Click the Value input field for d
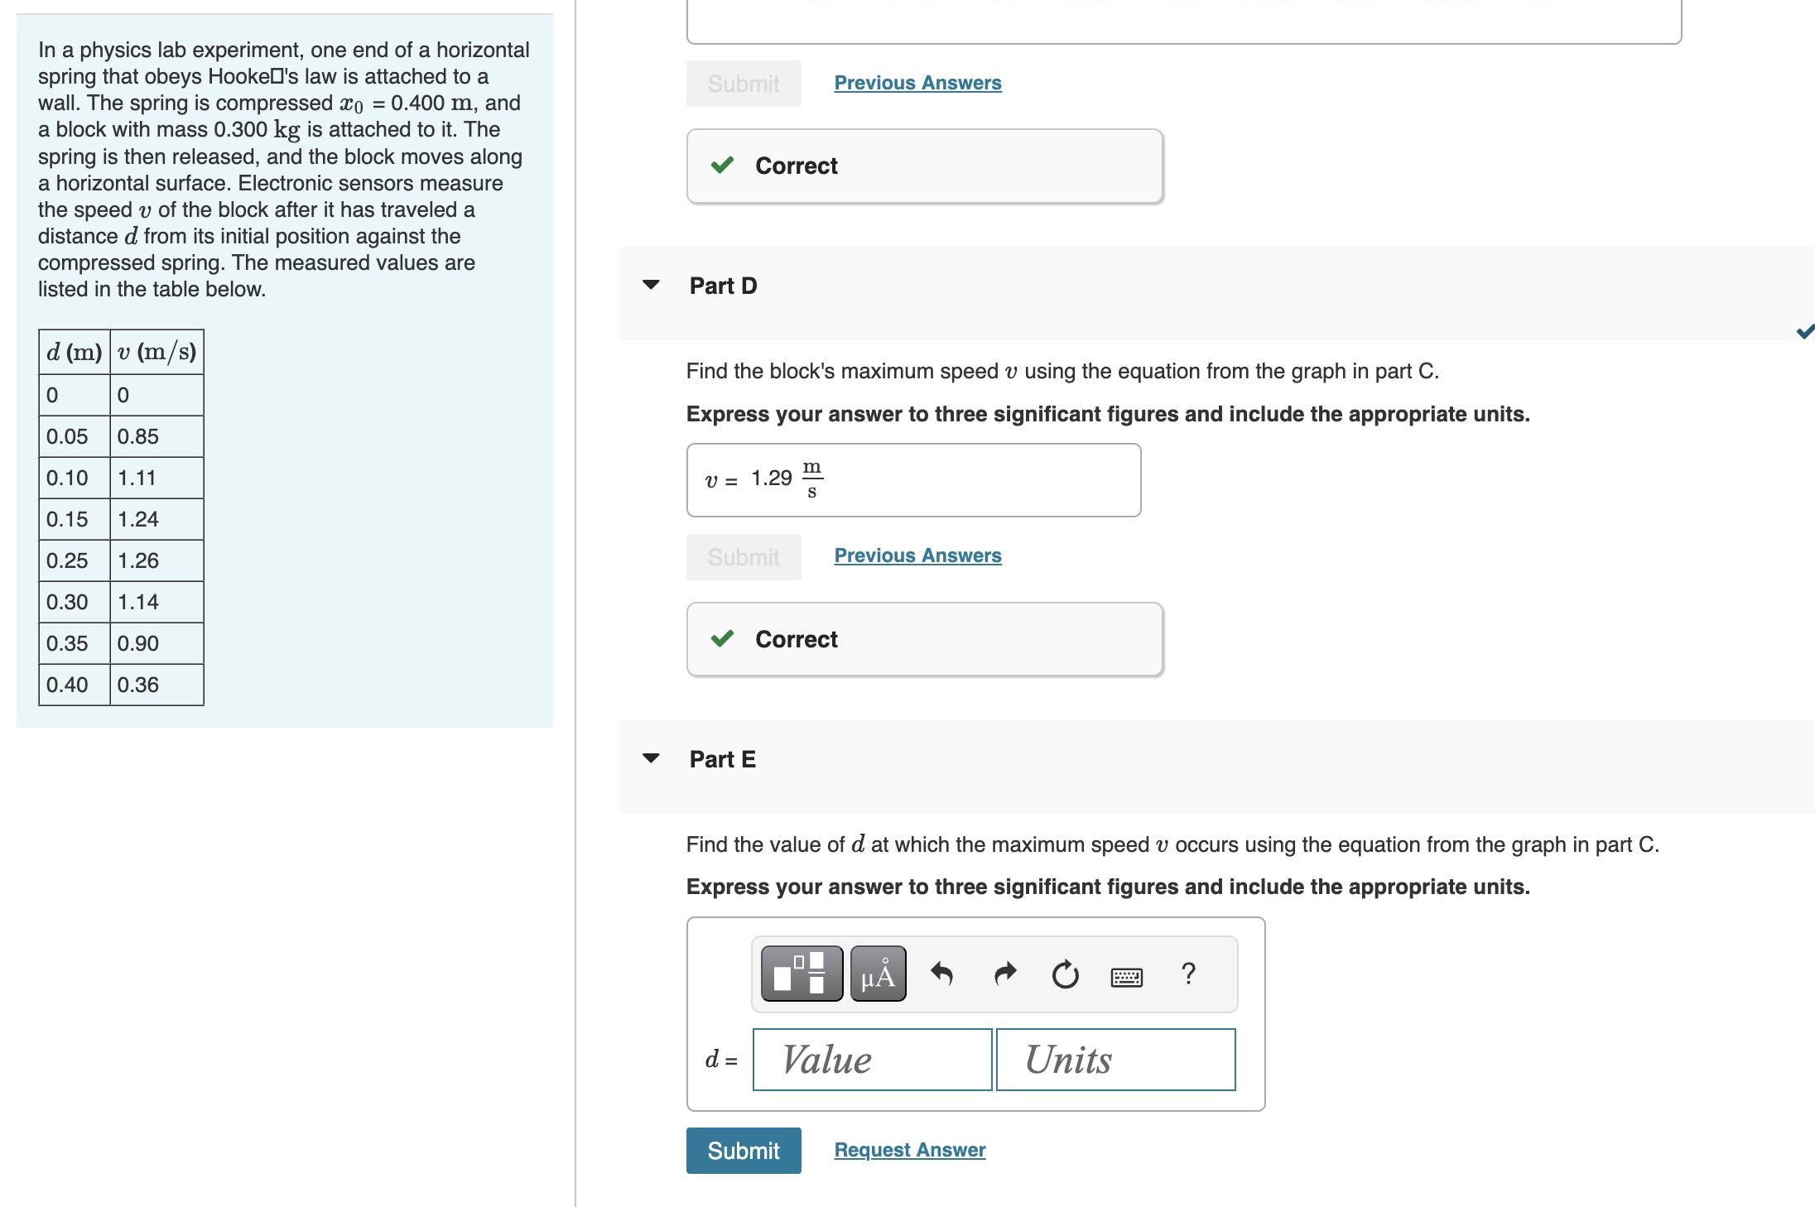The image size is (1815, 1207). (x=871, y=1060)
